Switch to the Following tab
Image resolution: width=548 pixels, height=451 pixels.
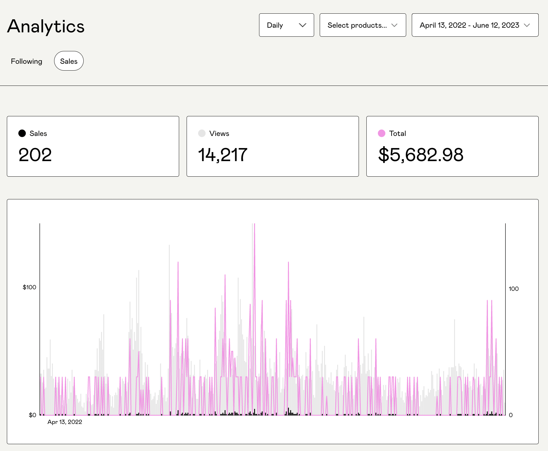[x=27, y=61]
